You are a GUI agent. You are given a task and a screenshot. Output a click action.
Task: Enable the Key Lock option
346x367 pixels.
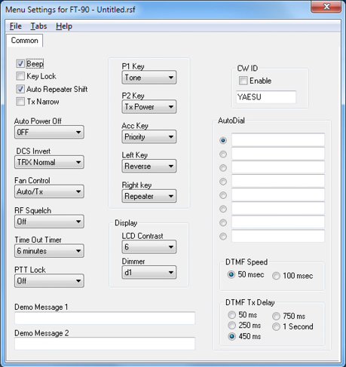(x=20, y=76)
